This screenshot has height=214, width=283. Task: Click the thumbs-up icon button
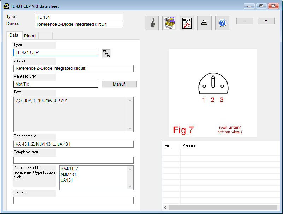pos(152,23)
